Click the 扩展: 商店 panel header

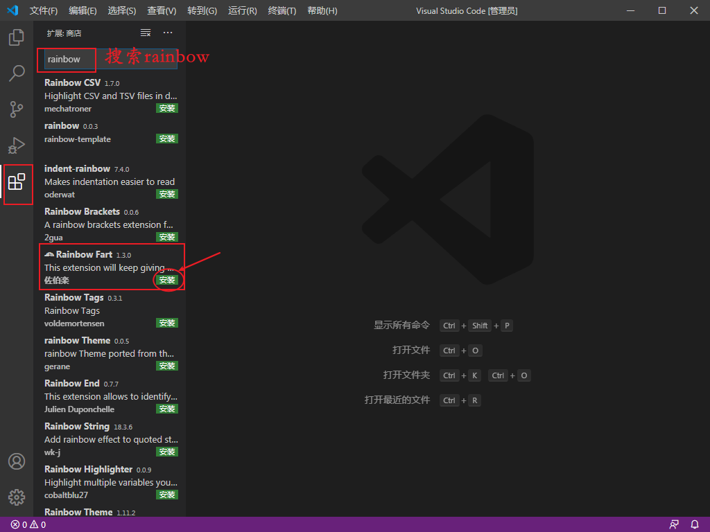64,33
